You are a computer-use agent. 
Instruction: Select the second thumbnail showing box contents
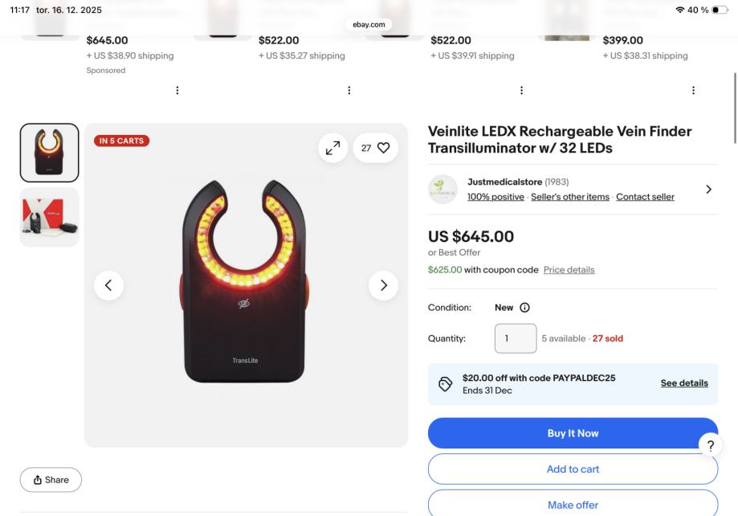pyautogui.click(x=50, y=217)
